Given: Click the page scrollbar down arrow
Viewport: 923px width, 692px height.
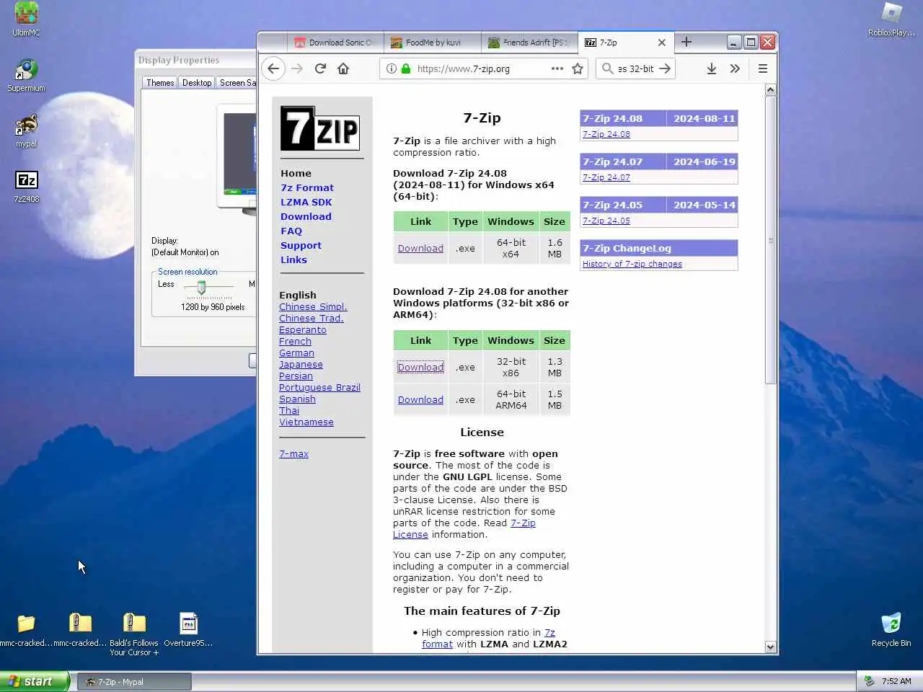Looking at the screenshot, I should [x=770, y=647].
